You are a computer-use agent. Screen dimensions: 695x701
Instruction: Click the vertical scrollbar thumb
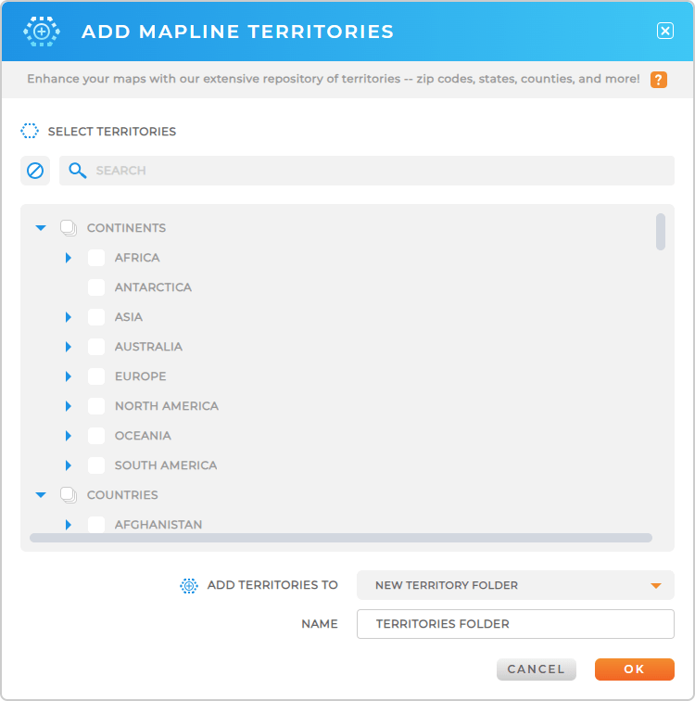[661, 232]
